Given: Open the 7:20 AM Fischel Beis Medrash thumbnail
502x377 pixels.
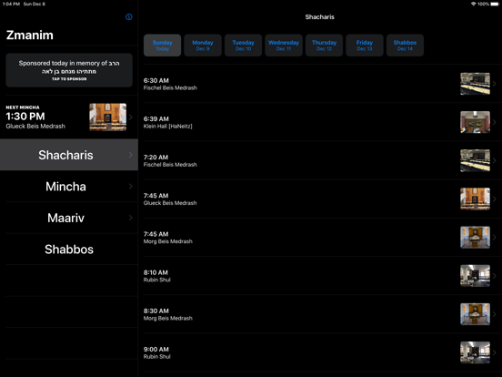Looking at the screenshot, I should coord(475,160).
